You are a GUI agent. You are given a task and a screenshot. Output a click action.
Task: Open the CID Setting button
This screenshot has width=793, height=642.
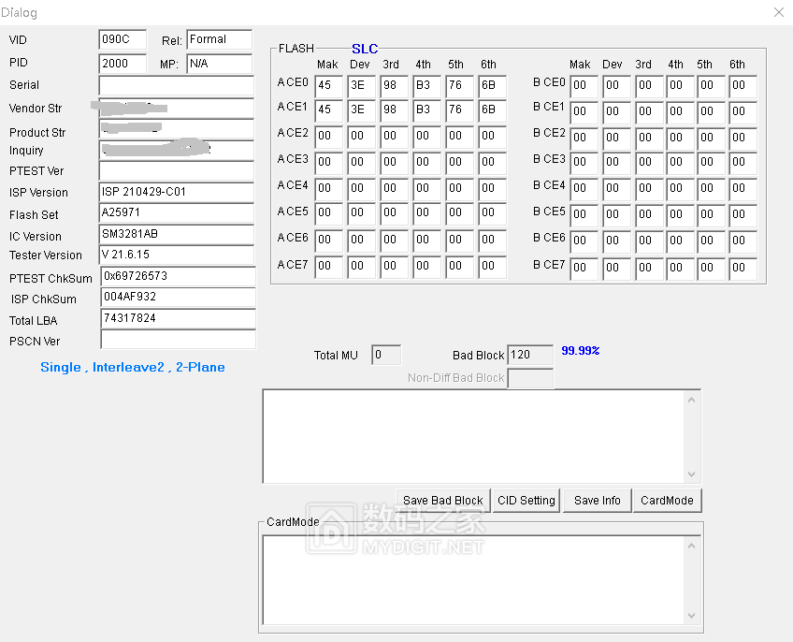[x=526, y=501]
